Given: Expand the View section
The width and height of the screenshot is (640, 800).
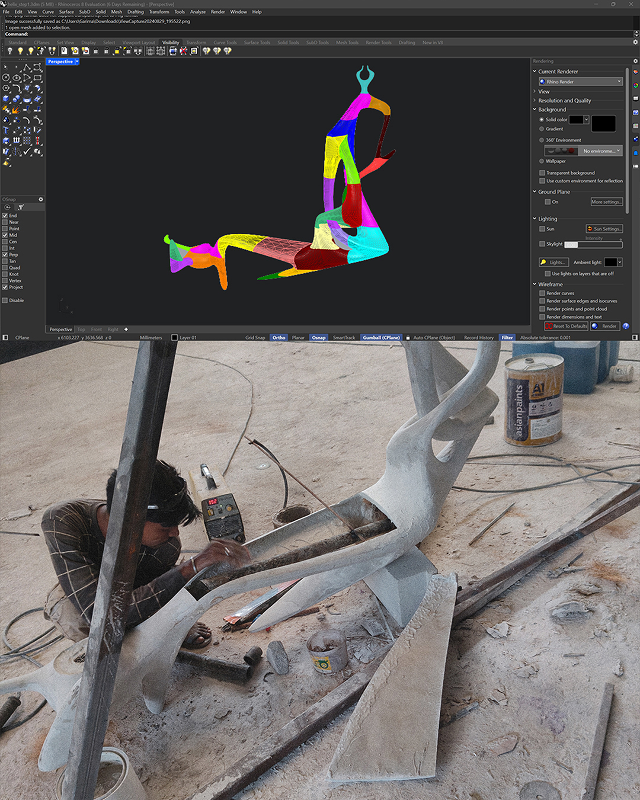Looking at the screenshot, I should [x=535, y=91].
